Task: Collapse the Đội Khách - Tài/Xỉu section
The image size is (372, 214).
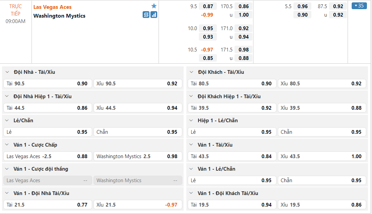Action: [x=191, y=72]
